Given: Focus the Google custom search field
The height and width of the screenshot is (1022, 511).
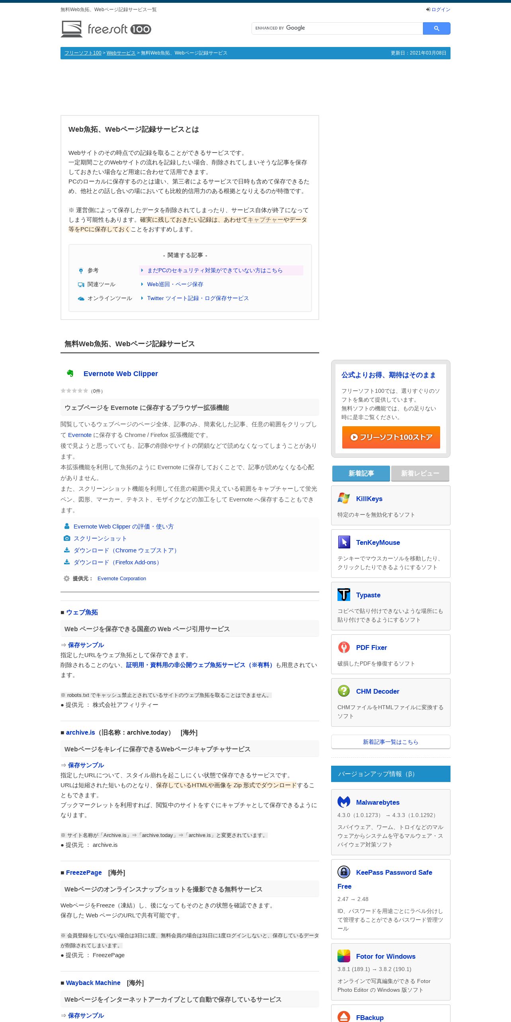Looking at the screenshot, I should click(337, 28).
